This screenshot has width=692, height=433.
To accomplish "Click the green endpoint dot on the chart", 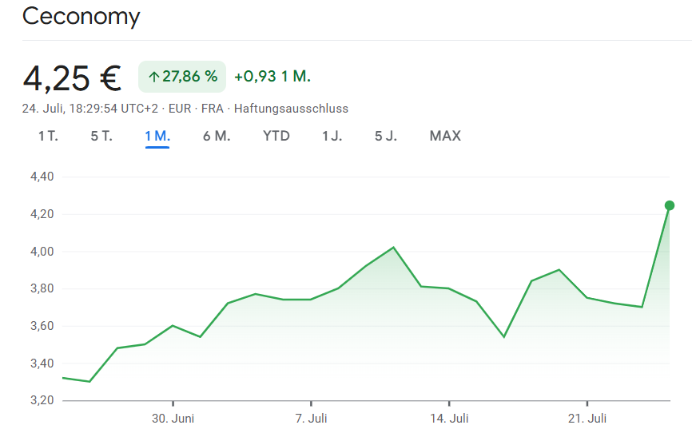I will point(670,205).
